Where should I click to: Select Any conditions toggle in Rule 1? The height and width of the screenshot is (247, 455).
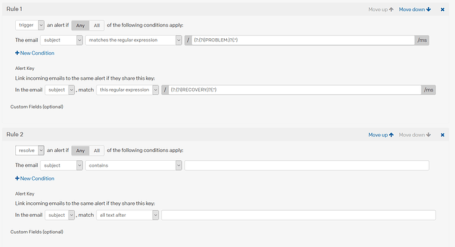(x=80, y=25)
